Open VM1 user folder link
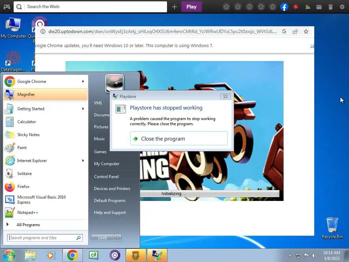This screenshot has width=349, height=262. click(98, 103)
